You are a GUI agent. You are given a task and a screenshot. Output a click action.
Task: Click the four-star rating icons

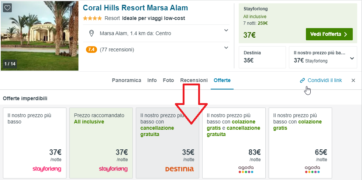[92, 18]
